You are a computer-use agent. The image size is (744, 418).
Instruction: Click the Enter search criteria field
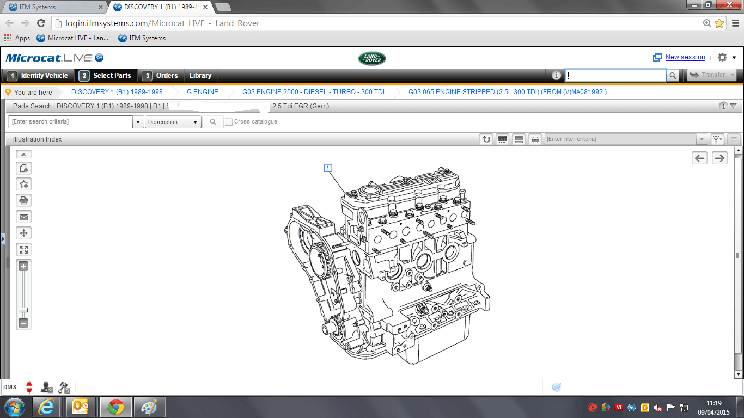click(x=71, y=122)
